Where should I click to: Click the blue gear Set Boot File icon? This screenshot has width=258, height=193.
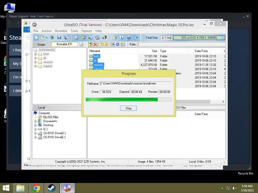pos(117,44)
